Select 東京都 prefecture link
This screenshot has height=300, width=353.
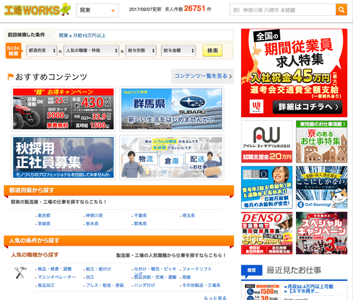point(44,216)
